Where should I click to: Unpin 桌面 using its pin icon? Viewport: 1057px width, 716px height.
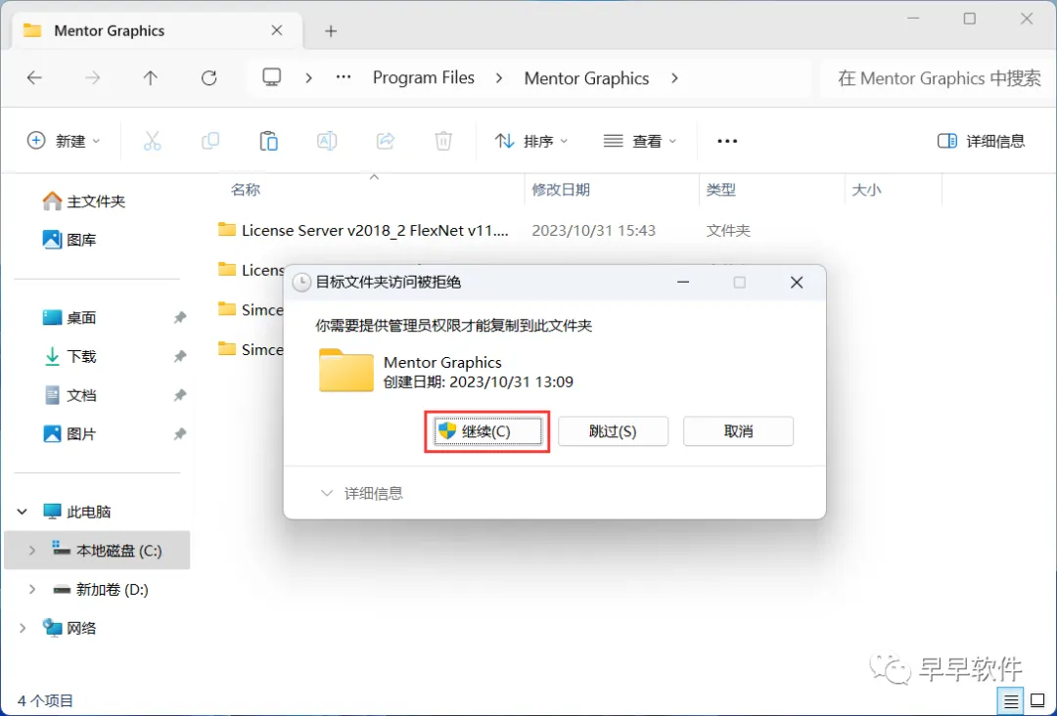point(179,317)
